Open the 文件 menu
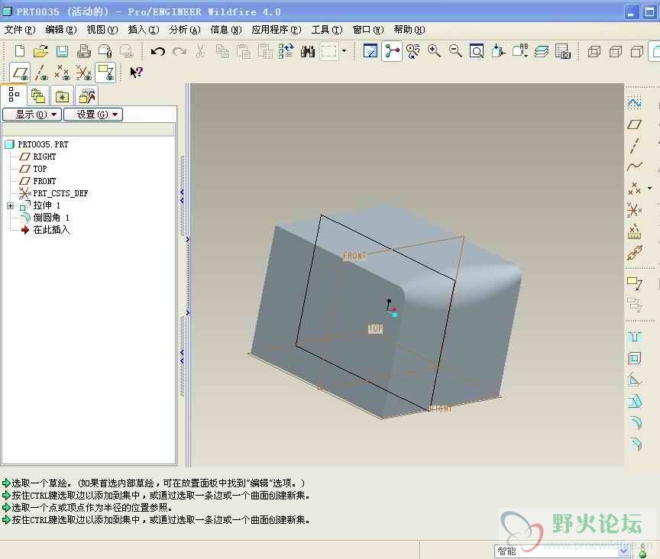660x559 pixels. (x=20, y=30)
